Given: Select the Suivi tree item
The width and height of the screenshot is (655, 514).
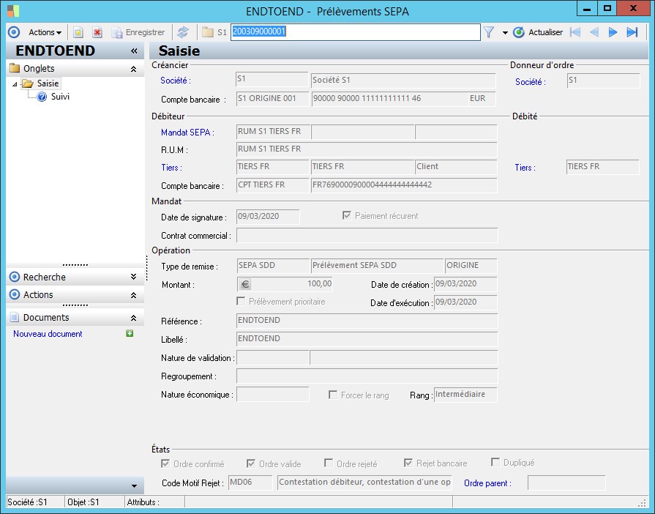Looking at the screenshot, I should pos(60,96).
